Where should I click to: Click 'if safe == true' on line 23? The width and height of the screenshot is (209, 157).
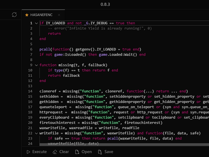point(64,138)
